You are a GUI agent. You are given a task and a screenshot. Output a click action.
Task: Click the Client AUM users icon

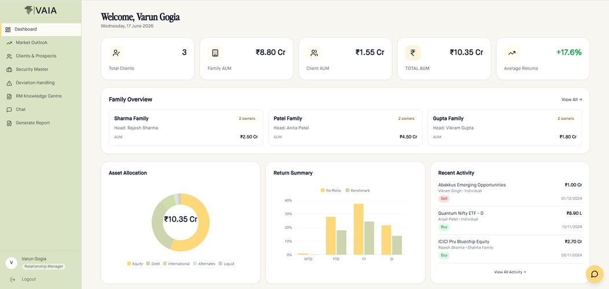(314, 53)
